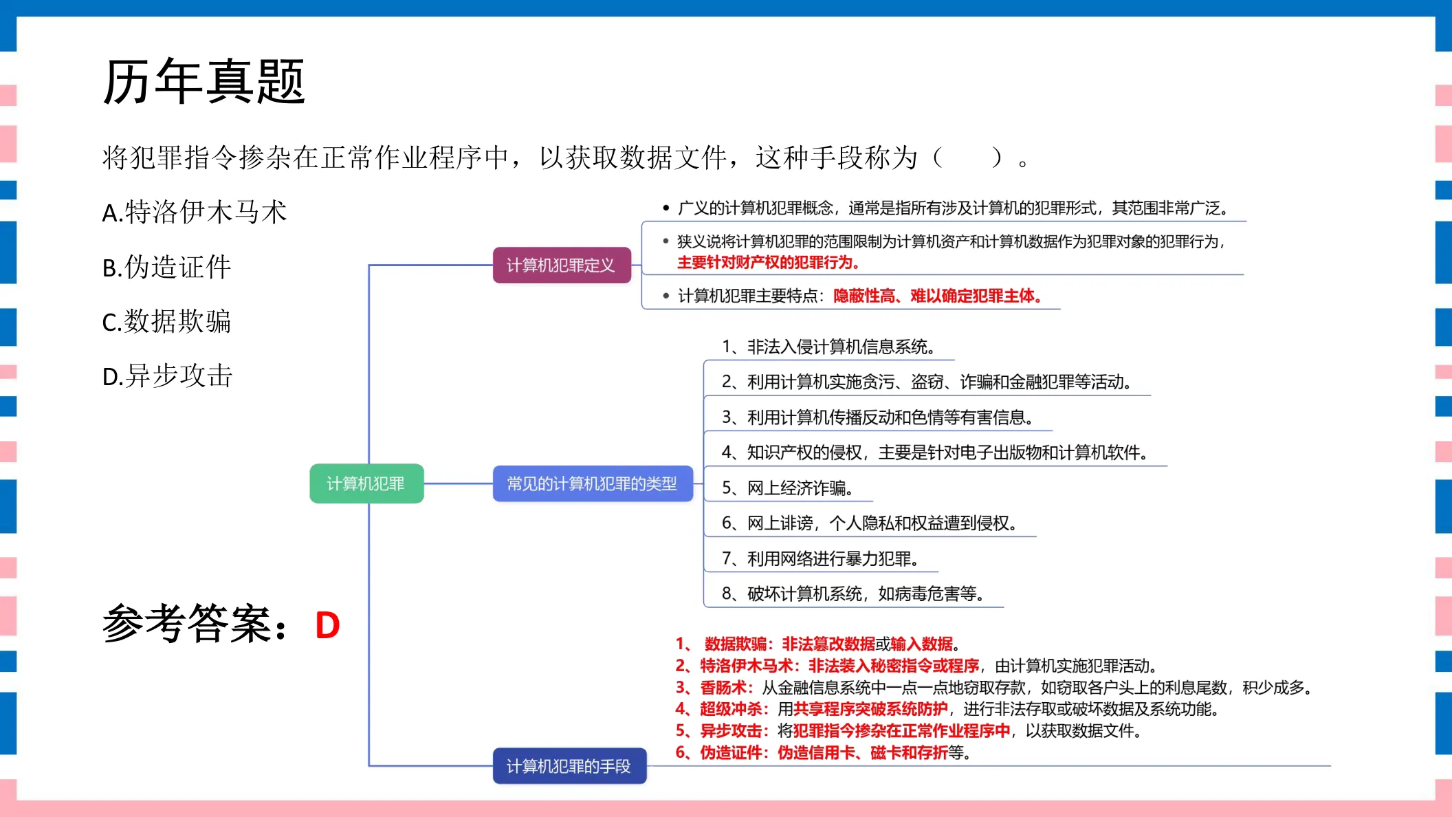This screenshot has width=1452, height=817.
Task: Click means line 5、异步攻击
Action: (x=909, y=730)
